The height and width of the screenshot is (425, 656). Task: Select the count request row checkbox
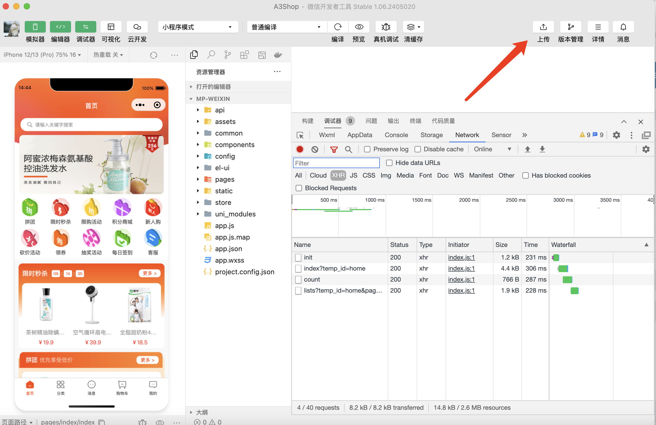click(298, 280)
